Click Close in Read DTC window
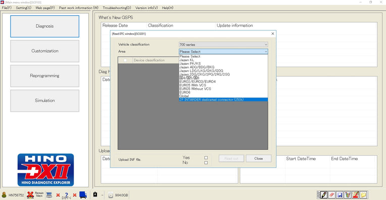386x200 pixels. tap(258, 159)
